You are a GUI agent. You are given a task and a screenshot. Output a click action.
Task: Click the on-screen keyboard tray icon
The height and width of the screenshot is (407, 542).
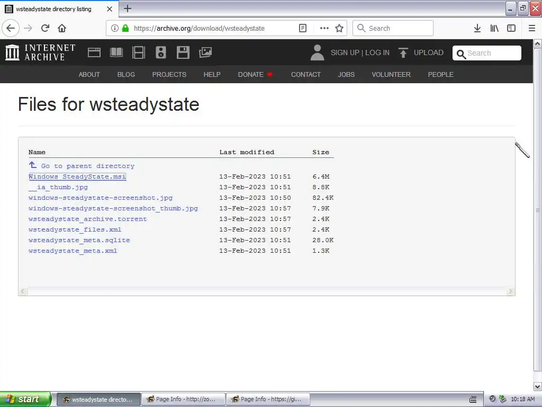(x=473, y=400)
